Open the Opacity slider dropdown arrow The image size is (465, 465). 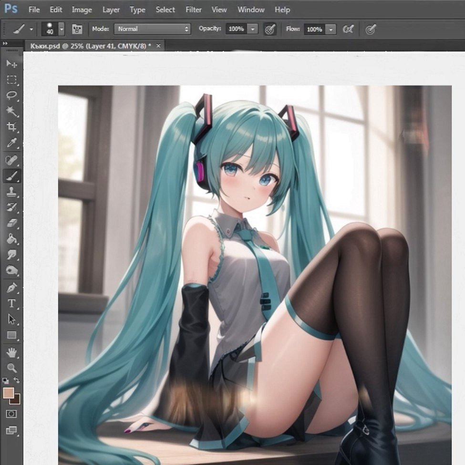tap(253, 29)
